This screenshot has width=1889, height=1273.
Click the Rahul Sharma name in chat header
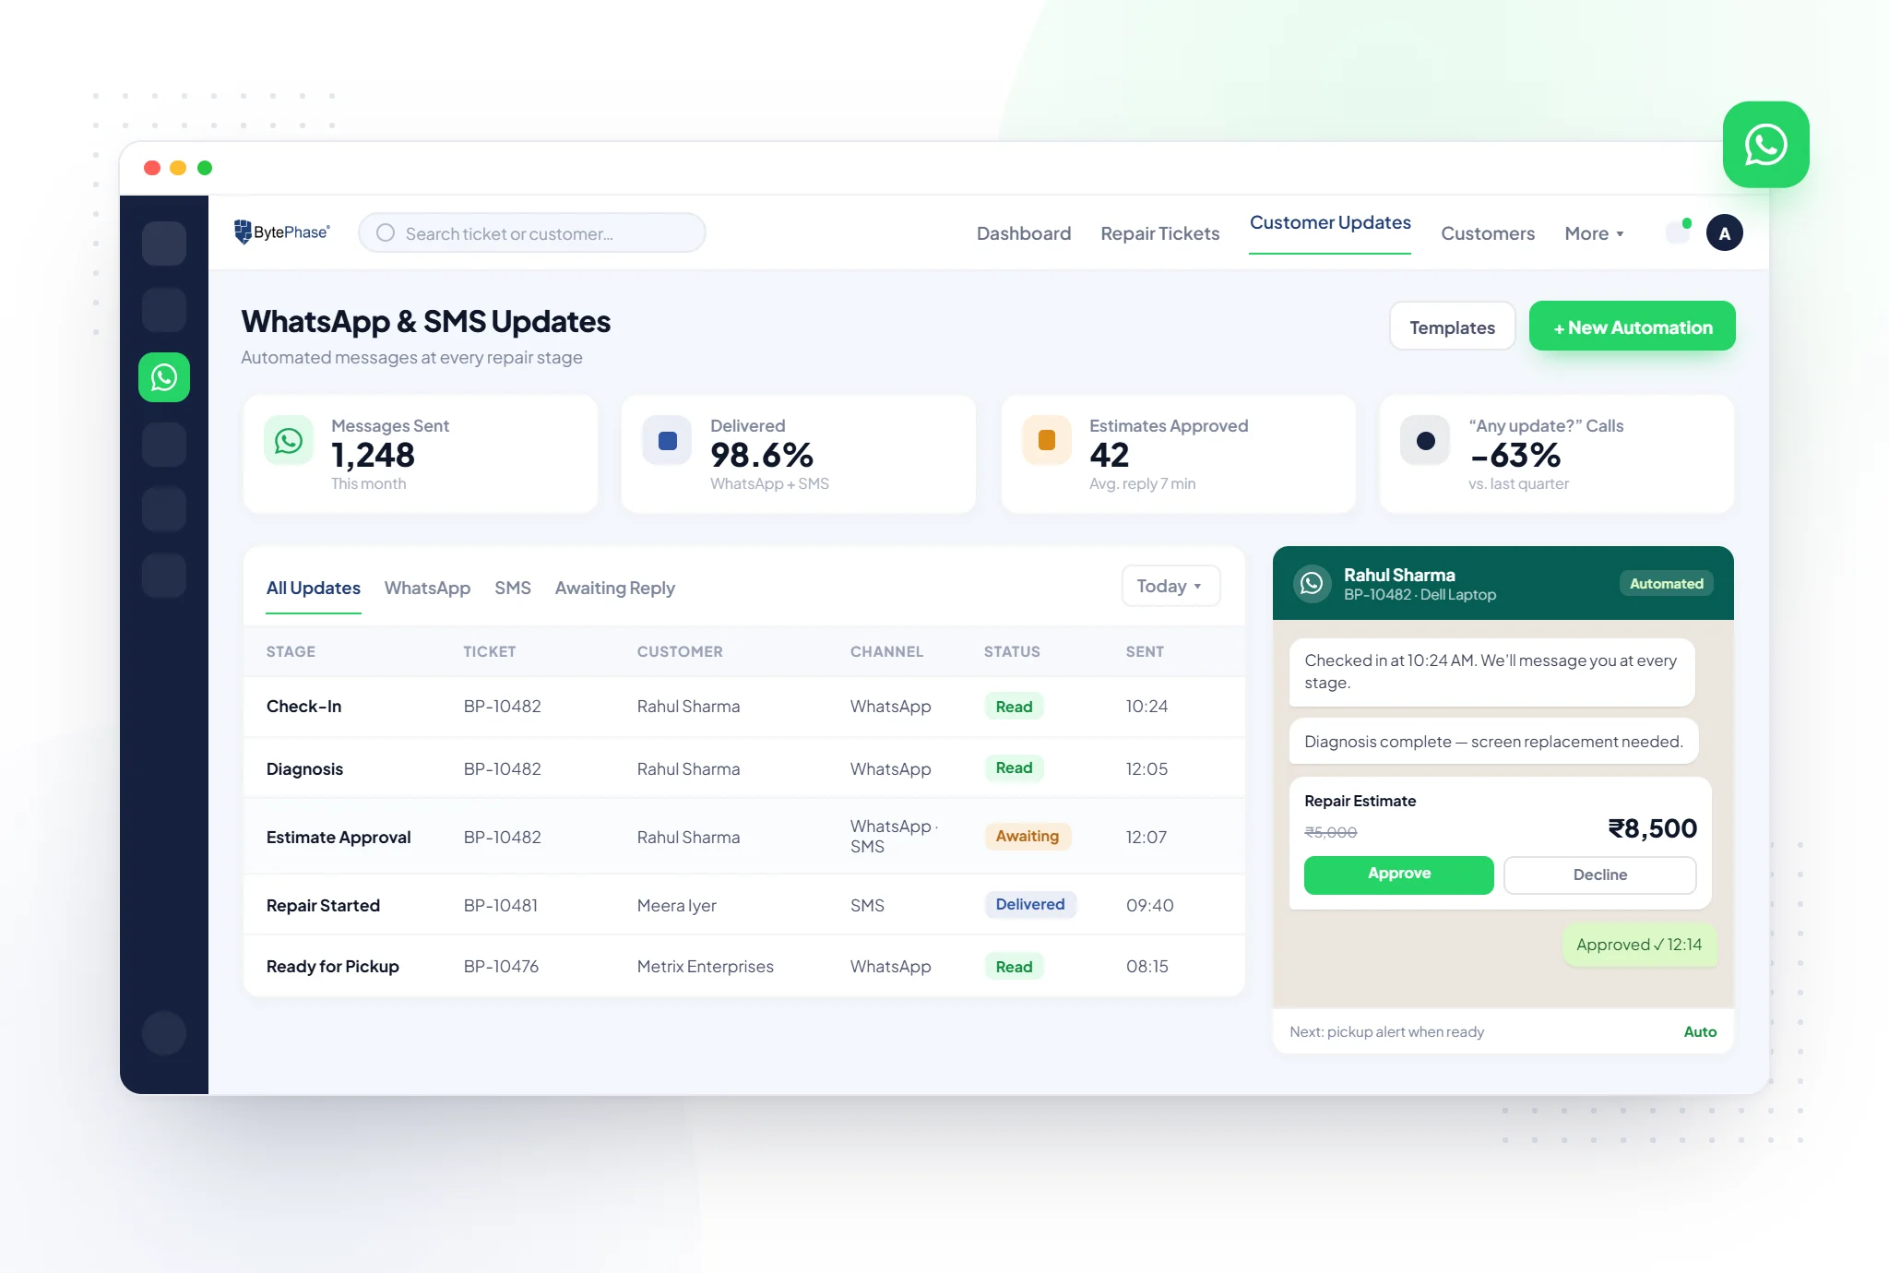tap(1398, 575)
